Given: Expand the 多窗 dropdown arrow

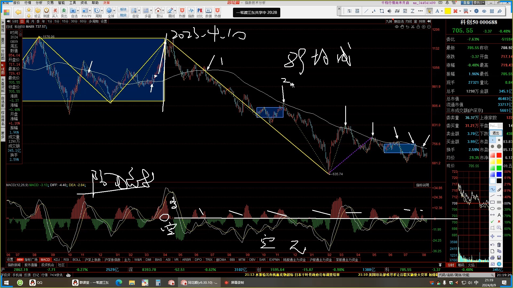Looking at the screenshot, I should pos(151,11).
